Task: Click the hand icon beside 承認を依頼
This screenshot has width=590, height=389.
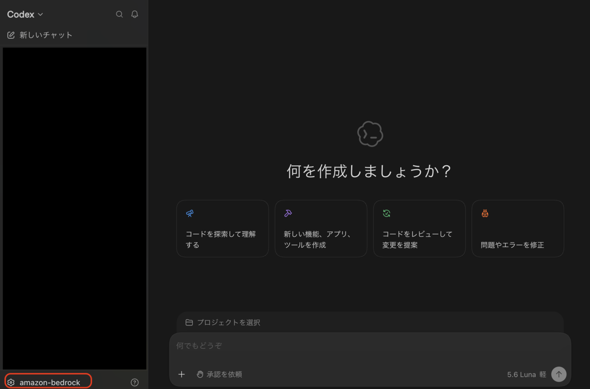Action: point(200,374)
